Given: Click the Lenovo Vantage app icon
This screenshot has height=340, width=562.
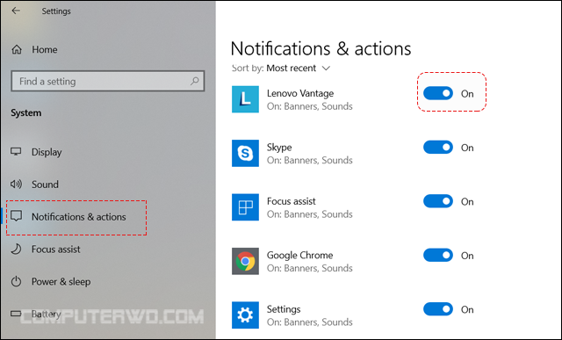Looking at the screenshot, I should coord(245,99).
